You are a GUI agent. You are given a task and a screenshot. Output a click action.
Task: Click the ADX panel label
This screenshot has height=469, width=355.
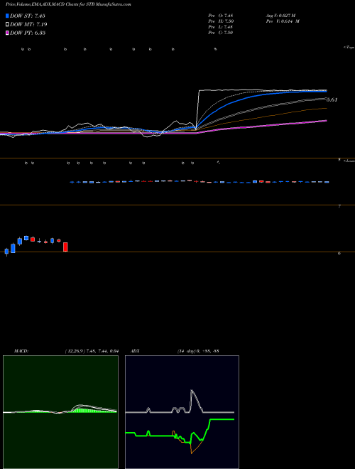click(135, 351)
